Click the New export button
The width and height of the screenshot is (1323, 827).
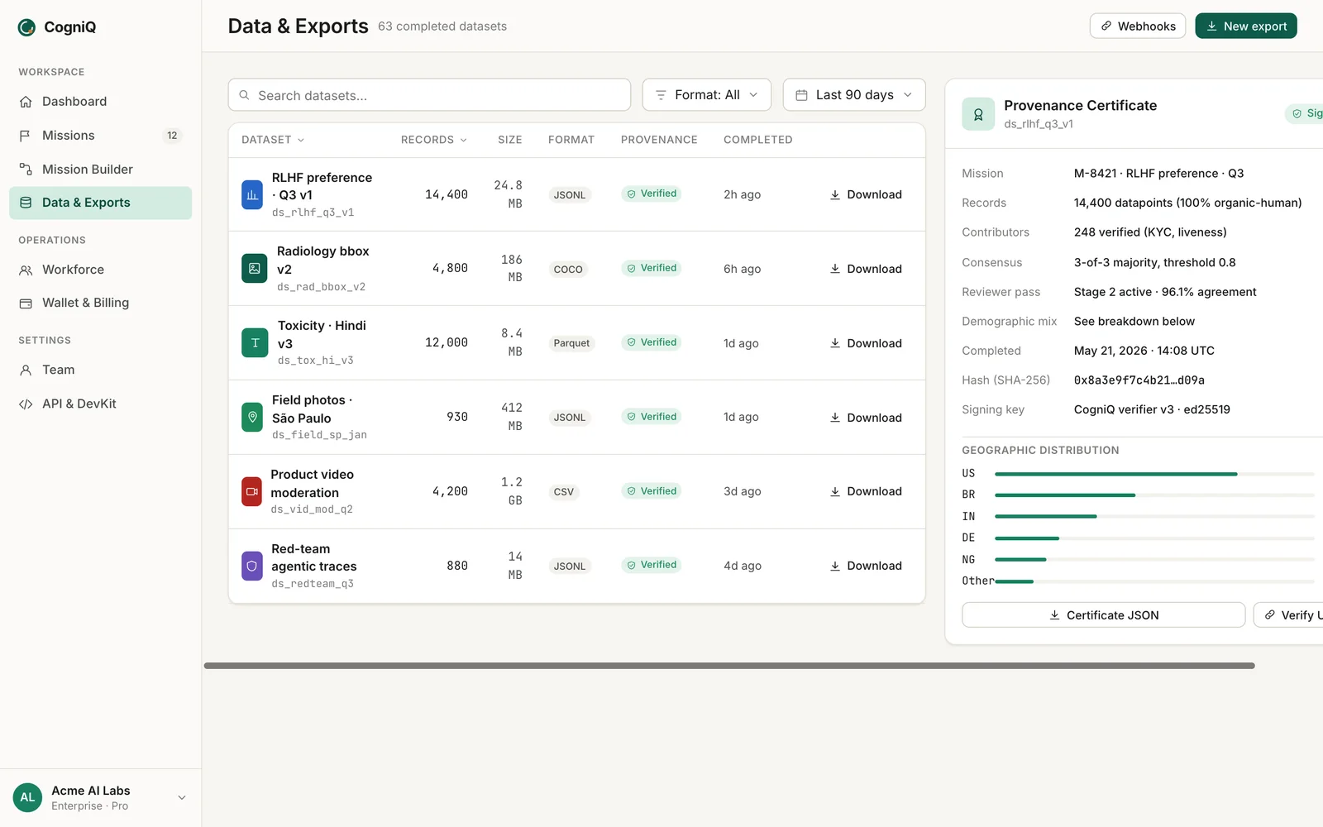pos(1246,26)
